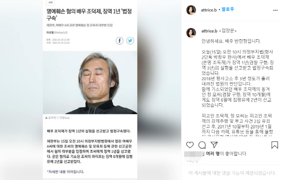Click attrice.b avatar beside the caption
Screen dimensions: 282x180
(x=191, y=33)
